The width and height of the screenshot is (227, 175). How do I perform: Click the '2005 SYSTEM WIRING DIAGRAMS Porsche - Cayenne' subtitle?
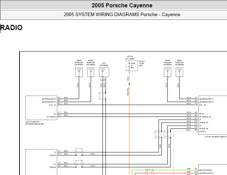click(122, 15)
